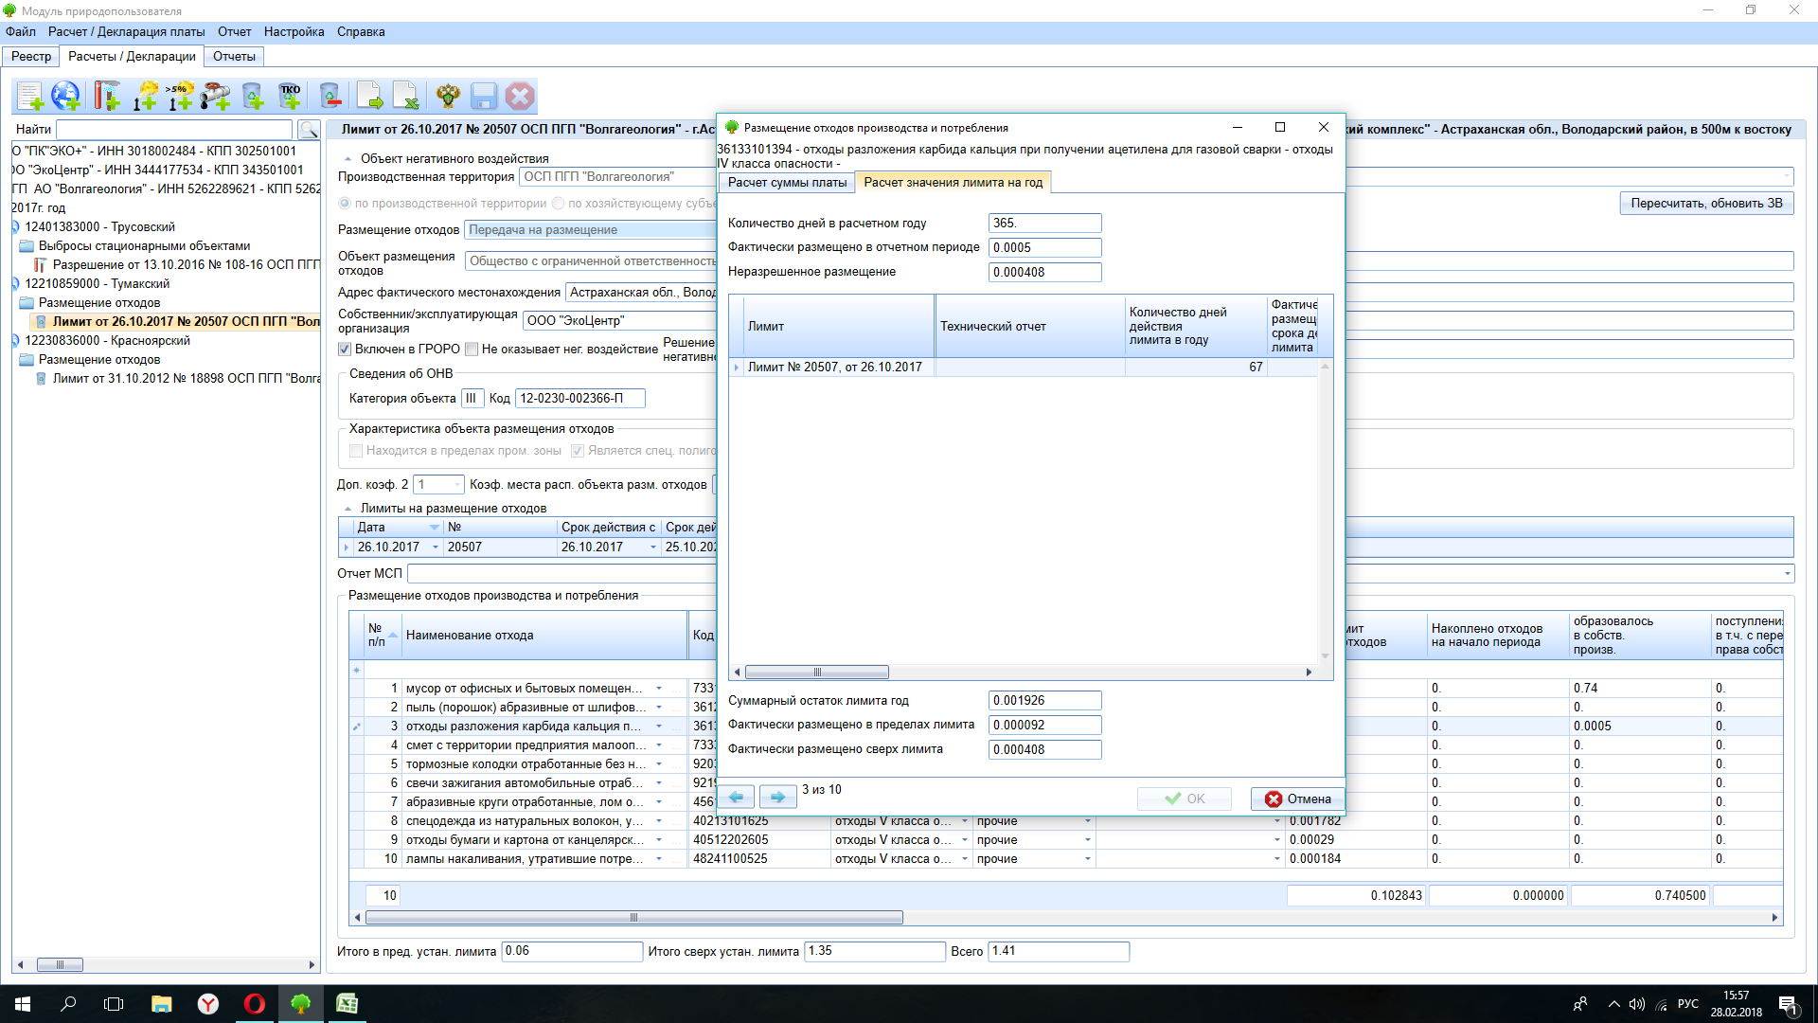Click the Отмена button in dialog
The height and width of the screenshot is (1023, 1818).
pyautogui.click(x=1297, y=799)
